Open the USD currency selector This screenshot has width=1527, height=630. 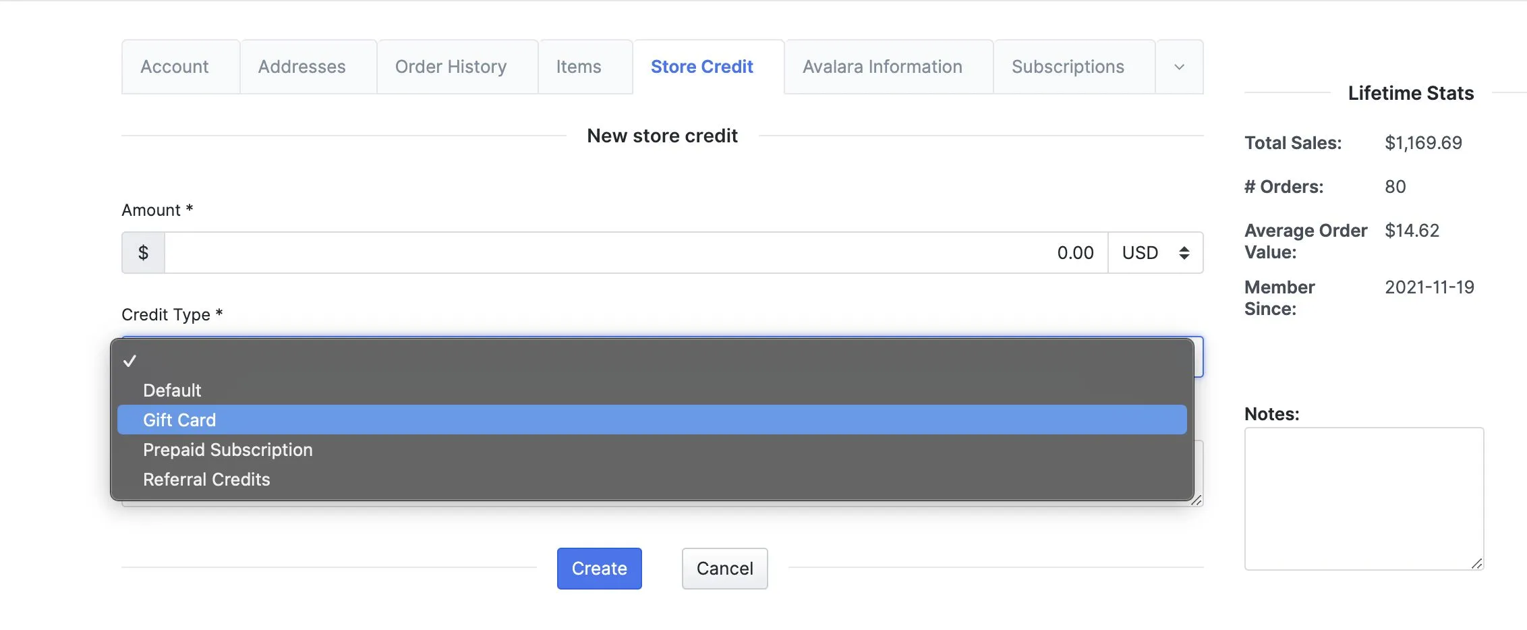1155,253
